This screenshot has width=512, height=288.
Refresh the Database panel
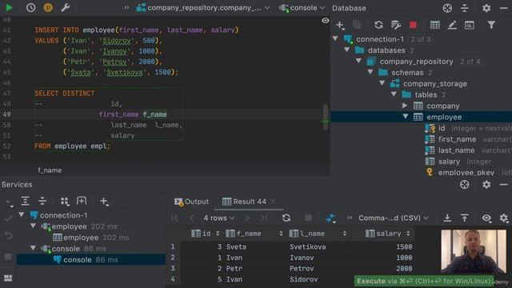(378, 25)
